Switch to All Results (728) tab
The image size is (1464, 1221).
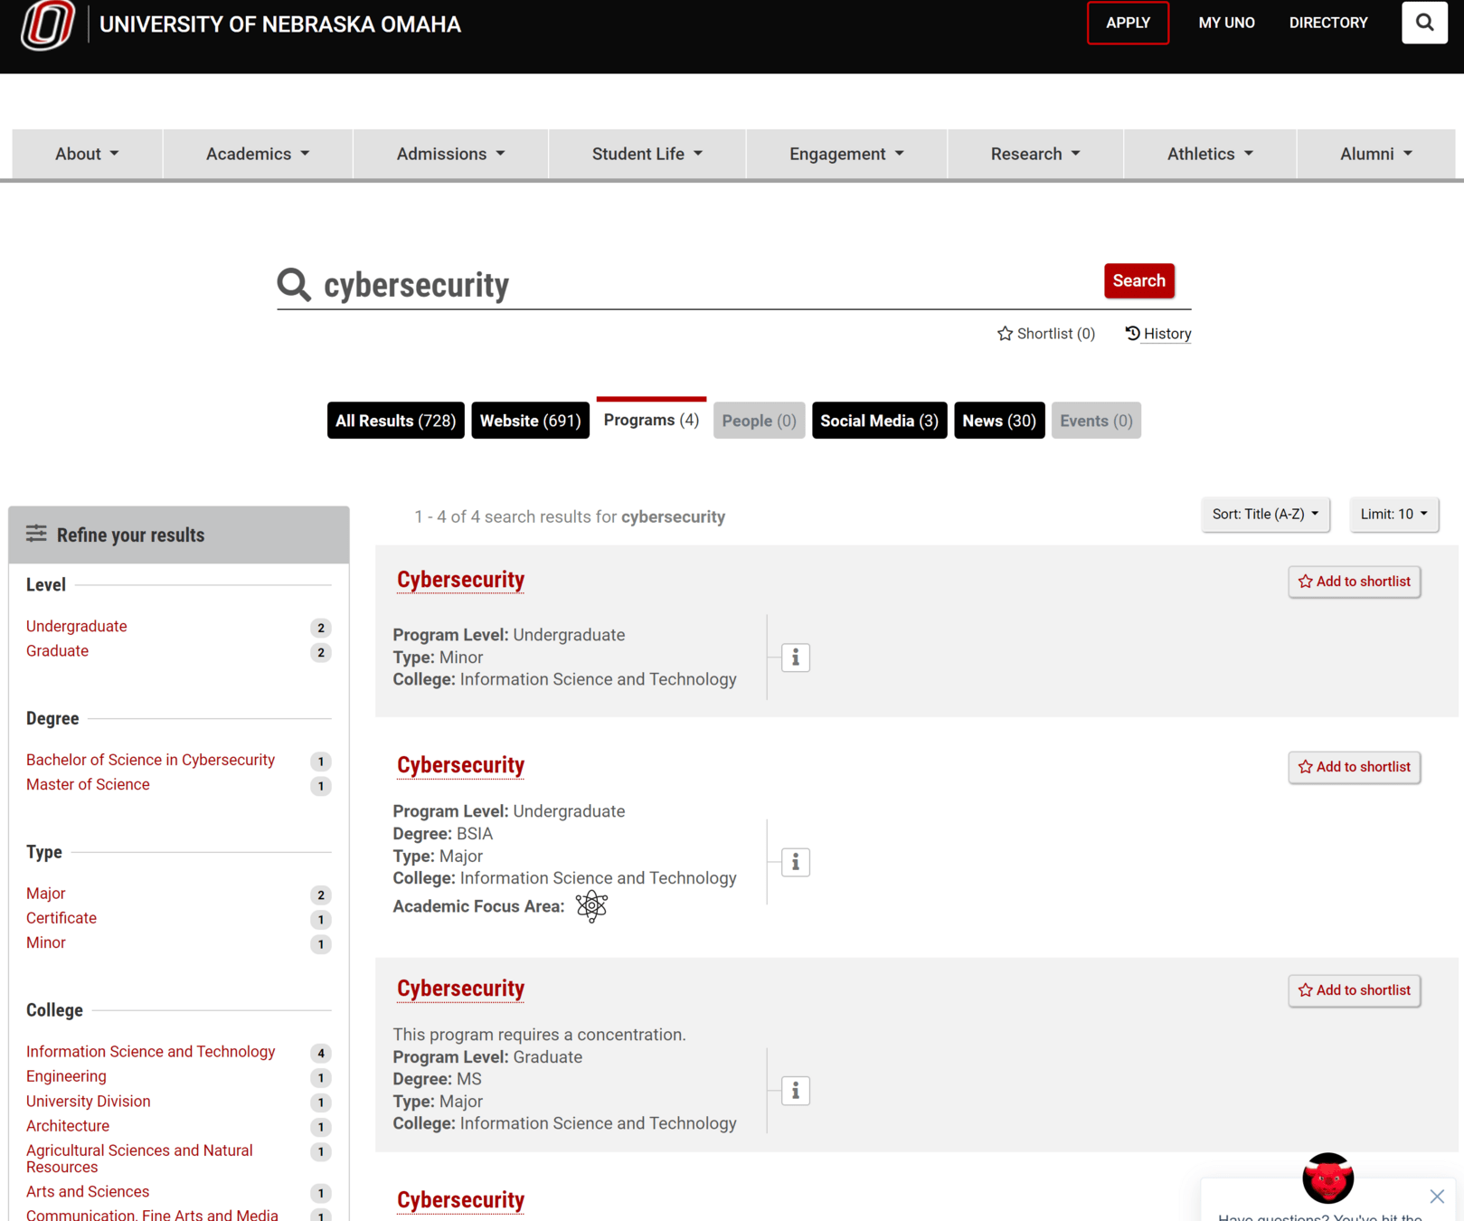(395, 421)
